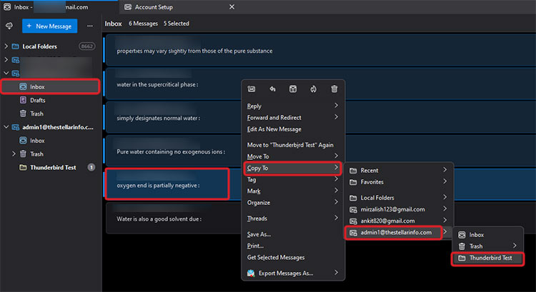Image resolution: width=536 pixels, height=292 pixels.
Task: Open the Organize submenu
Action: (293, 203)
